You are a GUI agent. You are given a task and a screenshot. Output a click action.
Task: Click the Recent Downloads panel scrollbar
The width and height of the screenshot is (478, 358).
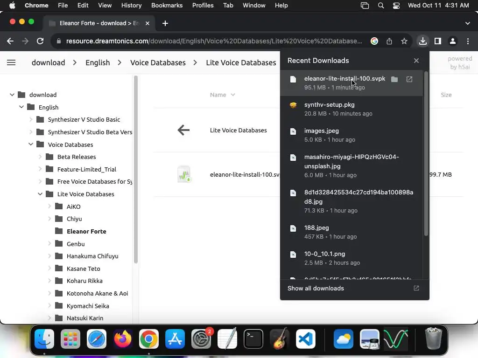426,153
